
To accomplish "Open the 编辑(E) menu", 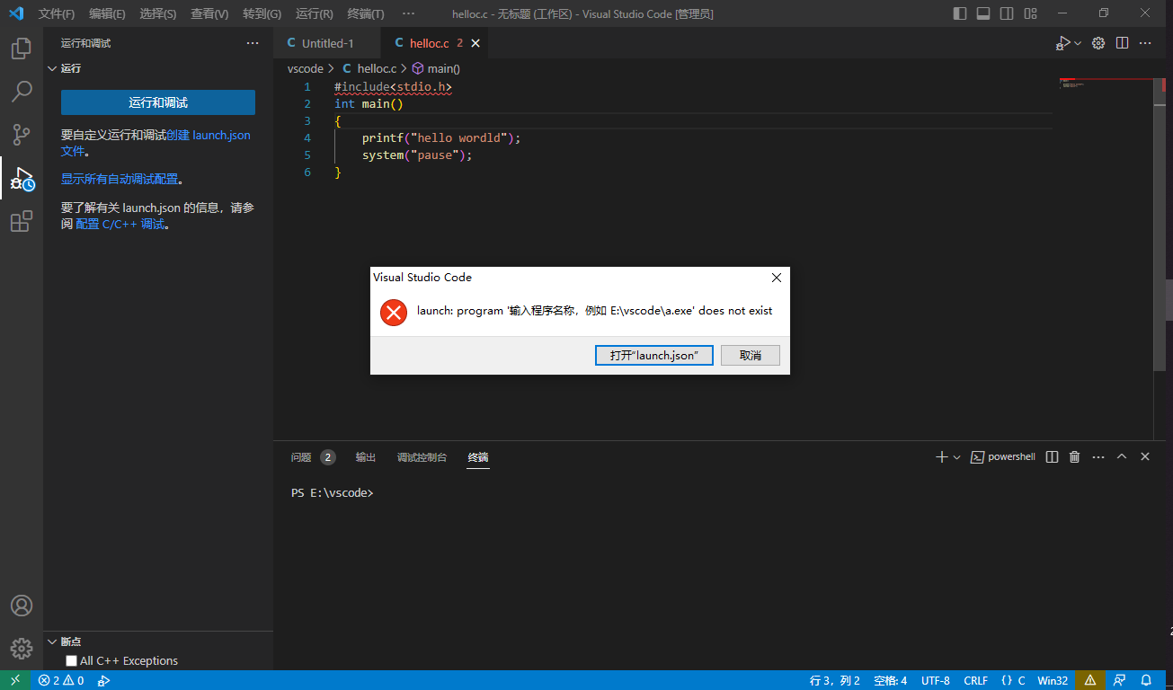I will tap(107, 13).
